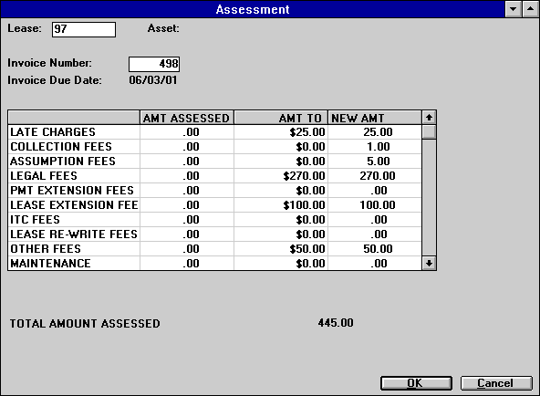The width and height of the screenshot is (540, 396).
Task: Select the Invoice Number field
Action: (154, 64)
